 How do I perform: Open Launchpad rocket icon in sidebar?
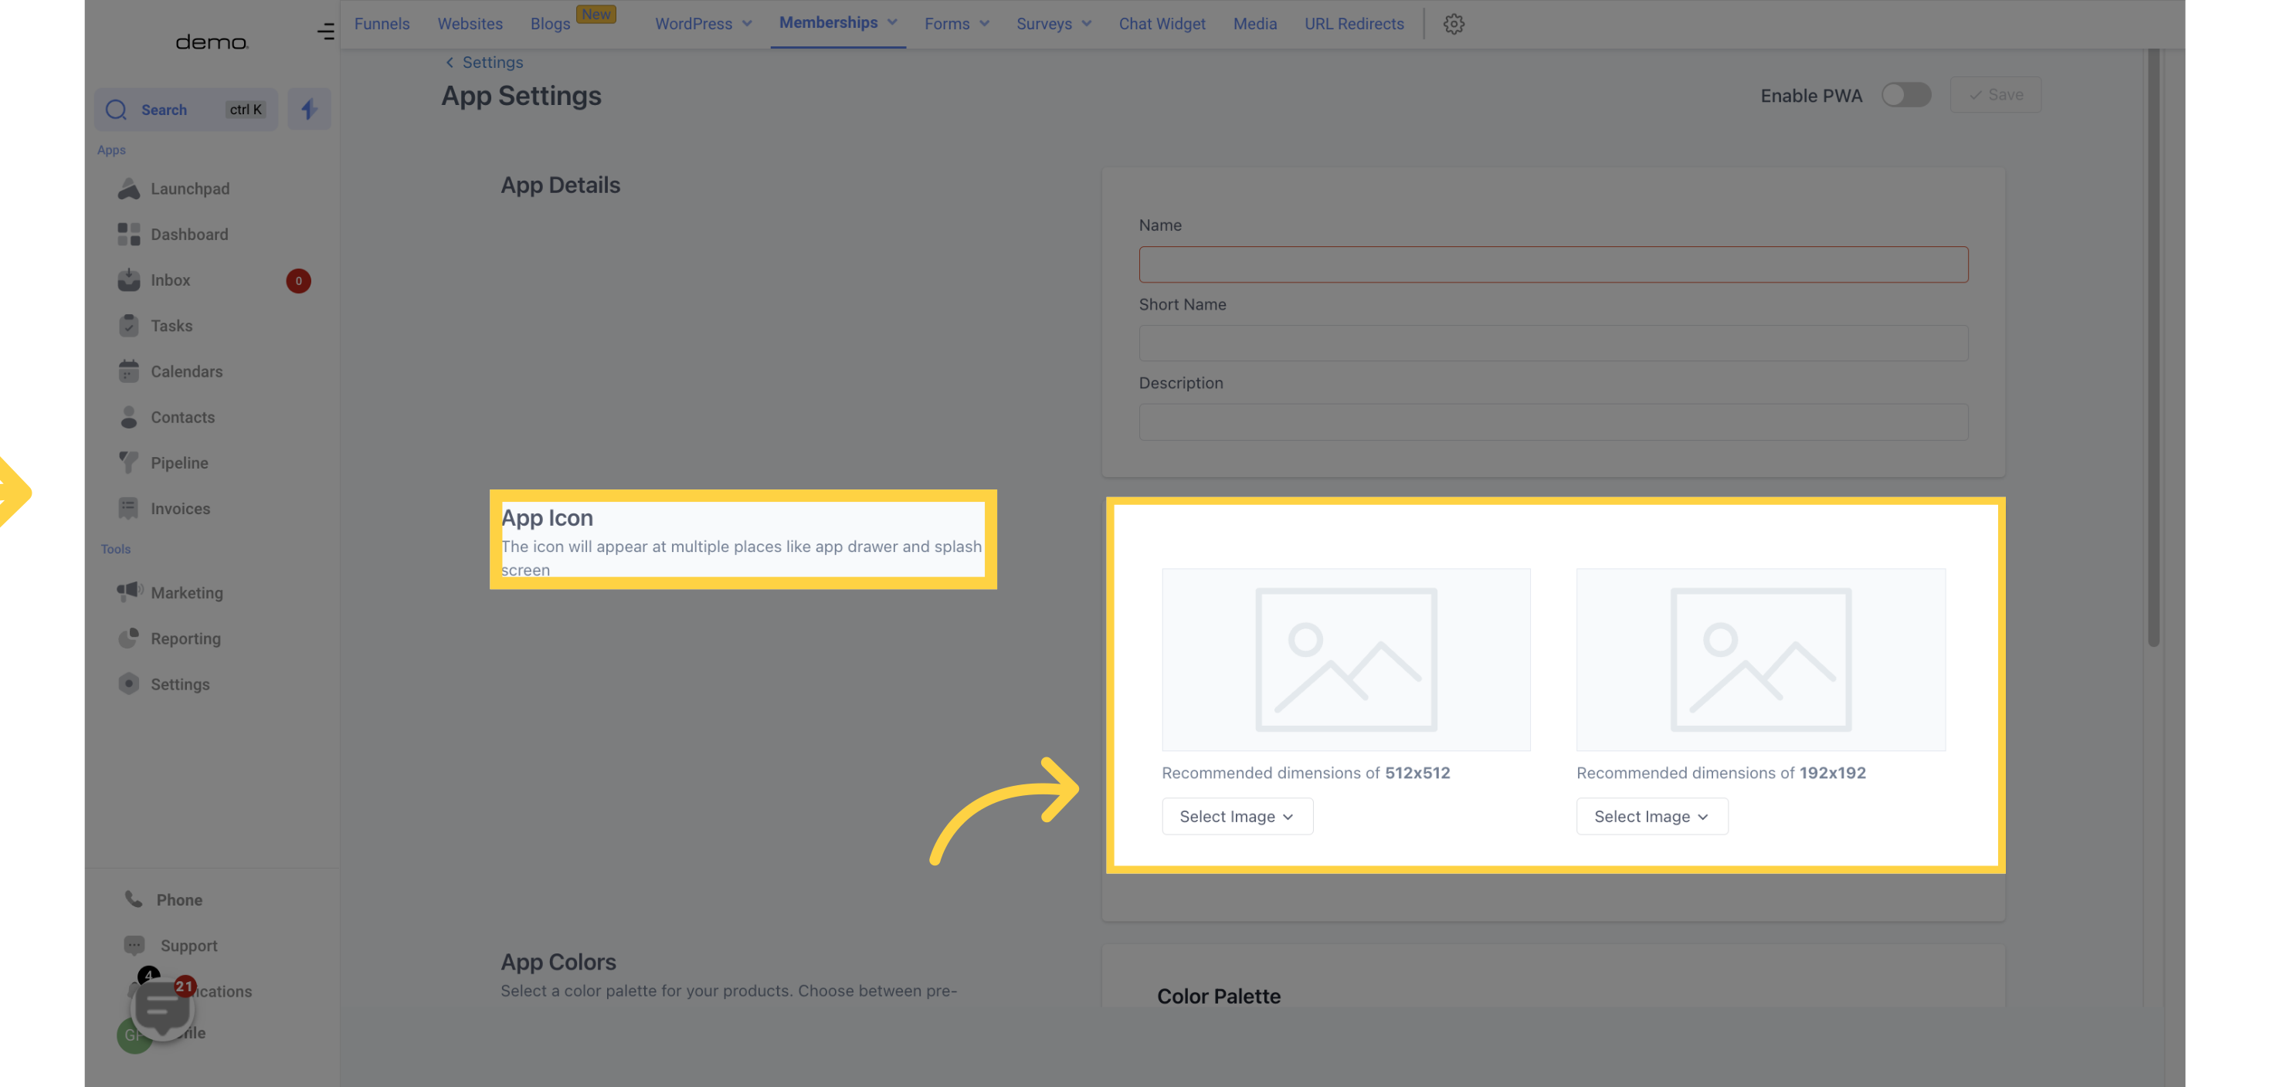pos(129,188)
